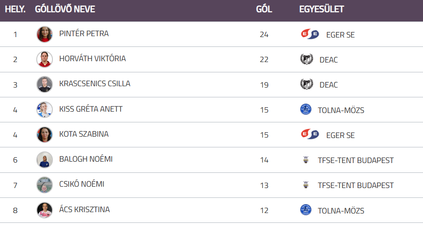Open the Krascsenics Csilla player link

click(x=95, y=84)
